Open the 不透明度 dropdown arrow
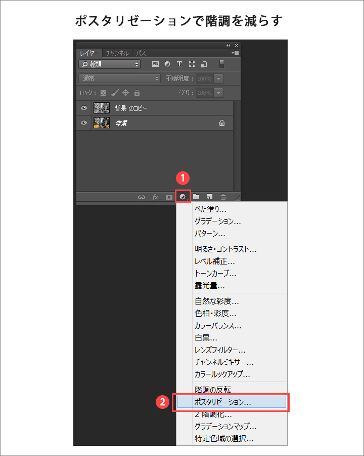This screenshot has width=364, height=456. (x=218, y=79)
